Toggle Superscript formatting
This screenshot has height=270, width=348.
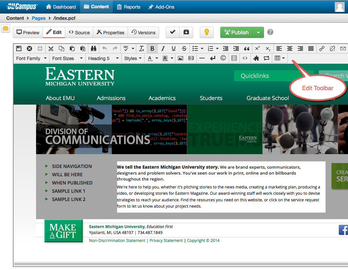coord(257,49)
